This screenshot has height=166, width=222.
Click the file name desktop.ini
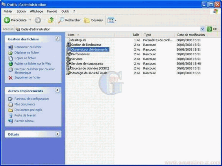tap(78, 40)
